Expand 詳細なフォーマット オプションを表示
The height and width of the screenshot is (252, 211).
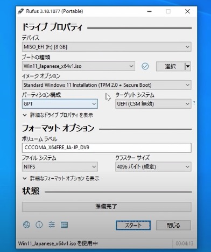[x=61, y=178]
